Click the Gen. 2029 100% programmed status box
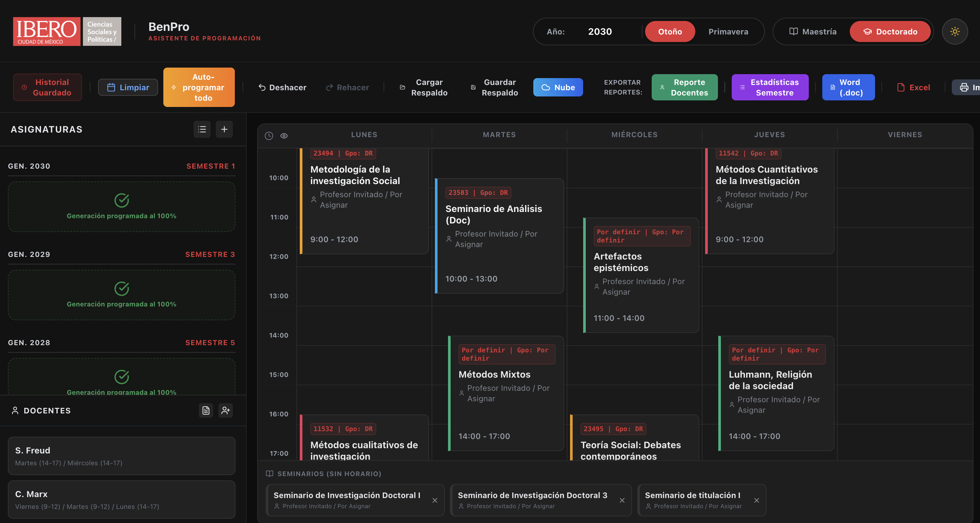Image resolution: width=980 pixels, height=523 pixels. tap(121, 295)
